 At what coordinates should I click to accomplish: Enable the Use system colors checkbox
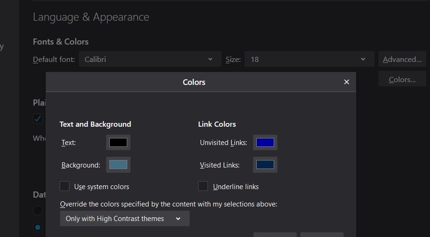tap(65, 186)
